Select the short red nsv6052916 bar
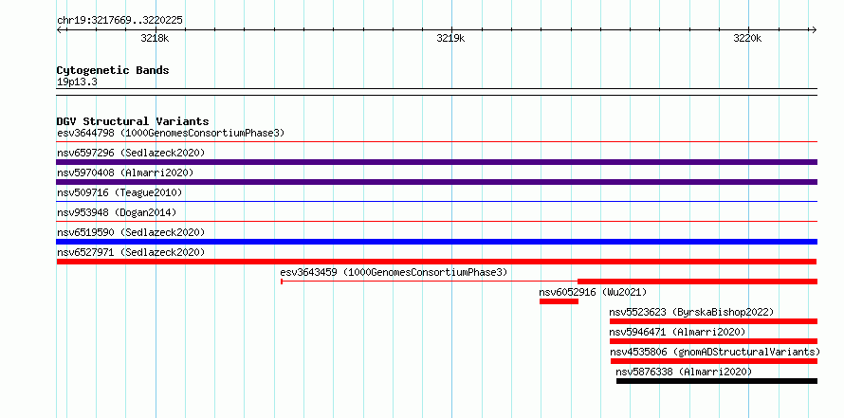The height and width of the screenshot is (418, 844). pyautogui.click(x=559, y=301)
